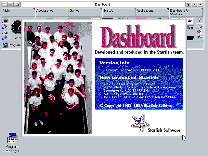This screenshot has height=156, width=208.
Task: Click the blue question mark help icon
Action: tap(199, 20)
